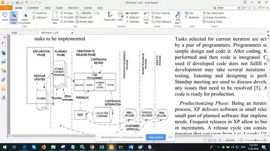Create PDF From File
The image size is (270, 151).
pyautogui.click(x=146, y=18)
